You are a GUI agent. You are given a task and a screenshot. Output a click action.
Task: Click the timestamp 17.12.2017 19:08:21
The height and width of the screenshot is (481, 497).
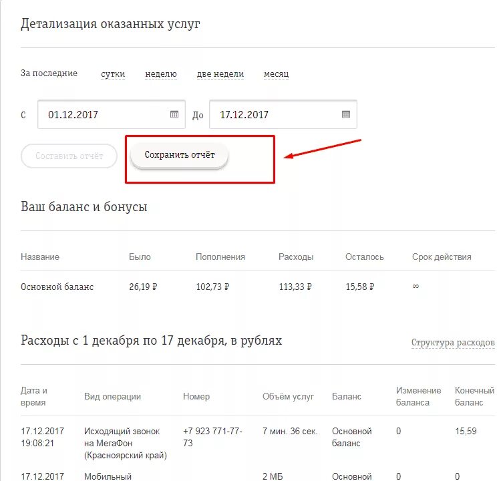tap(43, 438)
